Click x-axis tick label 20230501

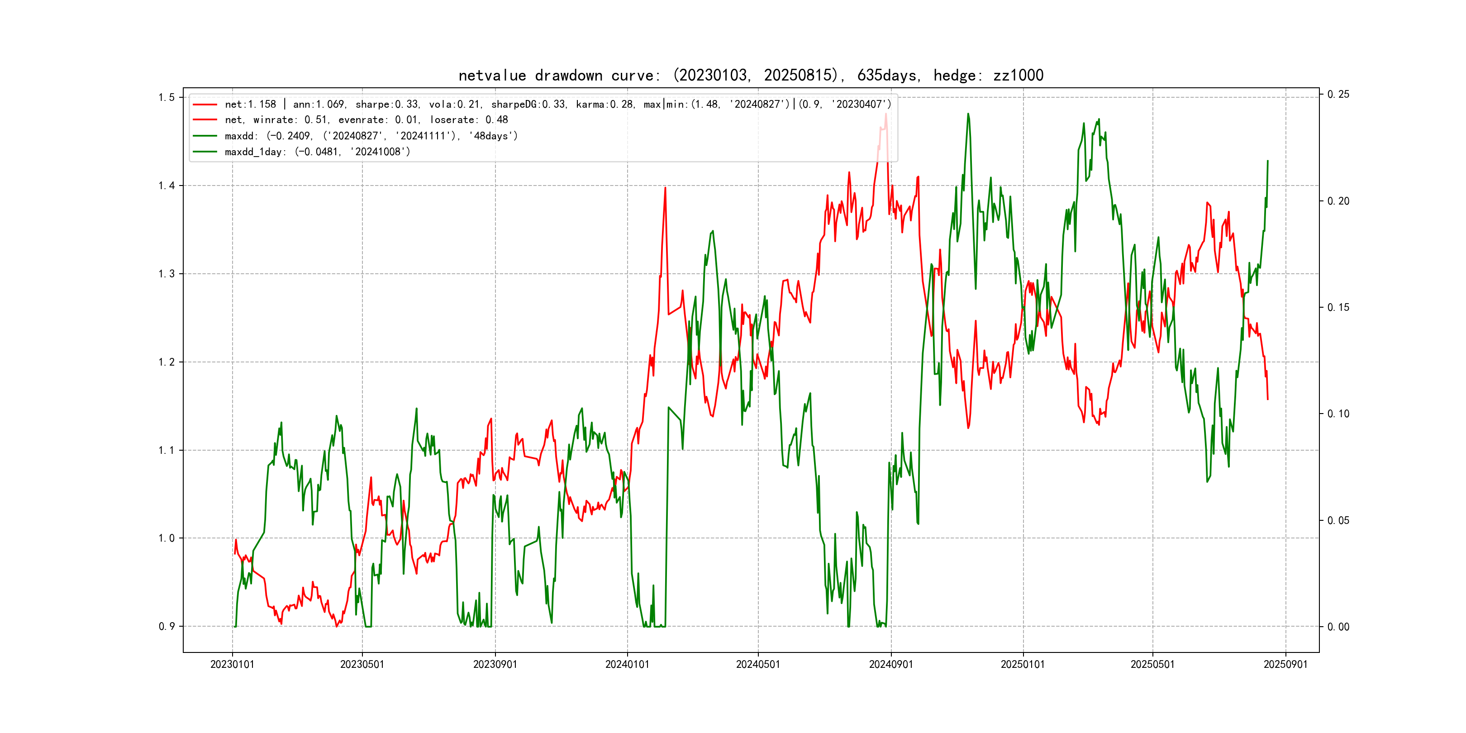tap(362, 664)
